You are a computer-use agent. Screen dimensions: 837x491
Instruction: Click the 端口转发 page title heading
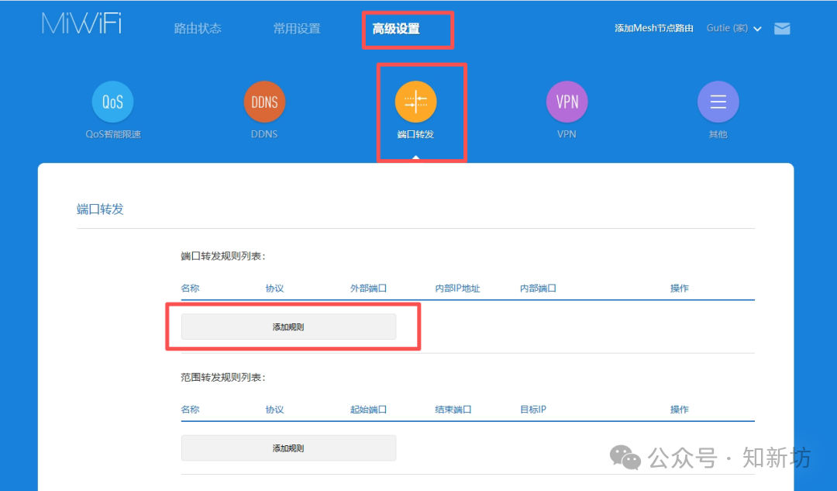point(100,209)
